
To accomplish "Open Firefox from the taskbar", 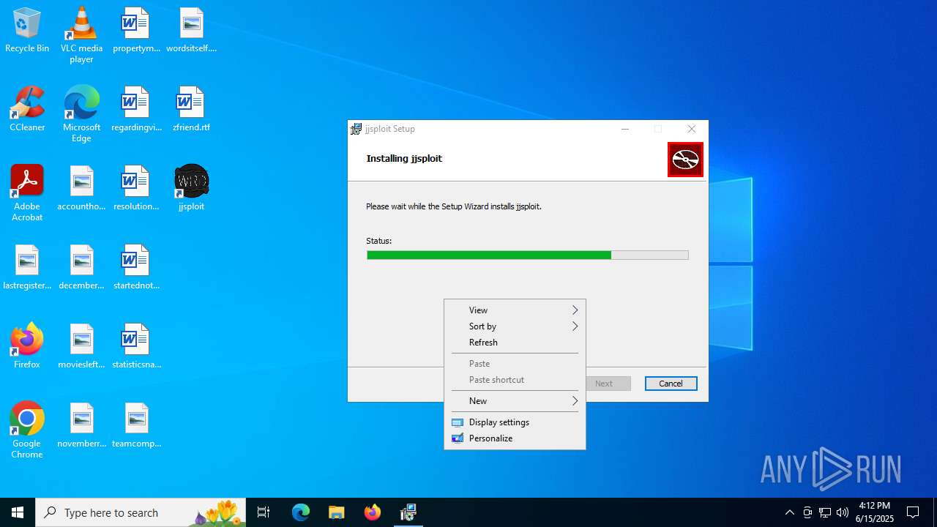I will (373, 512).
